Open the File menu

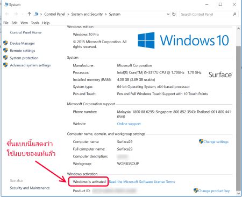[x=6, y=23]
